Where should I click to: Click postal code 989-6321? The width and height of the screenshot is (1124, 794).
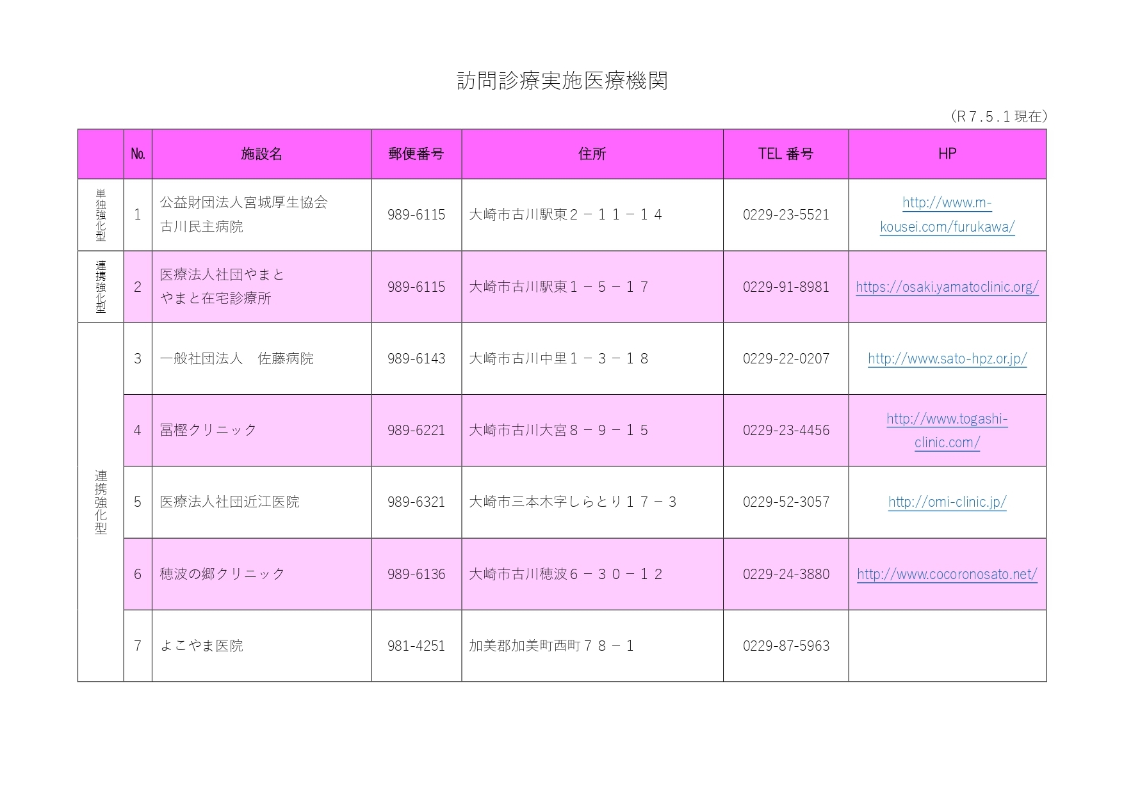(416, 502)
